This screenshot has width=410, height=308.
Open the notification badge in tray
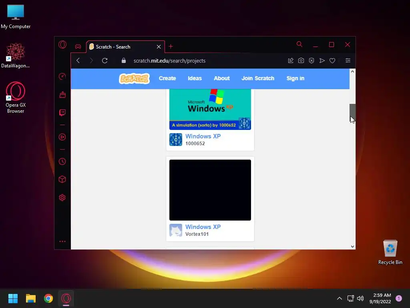pos(399,298)
